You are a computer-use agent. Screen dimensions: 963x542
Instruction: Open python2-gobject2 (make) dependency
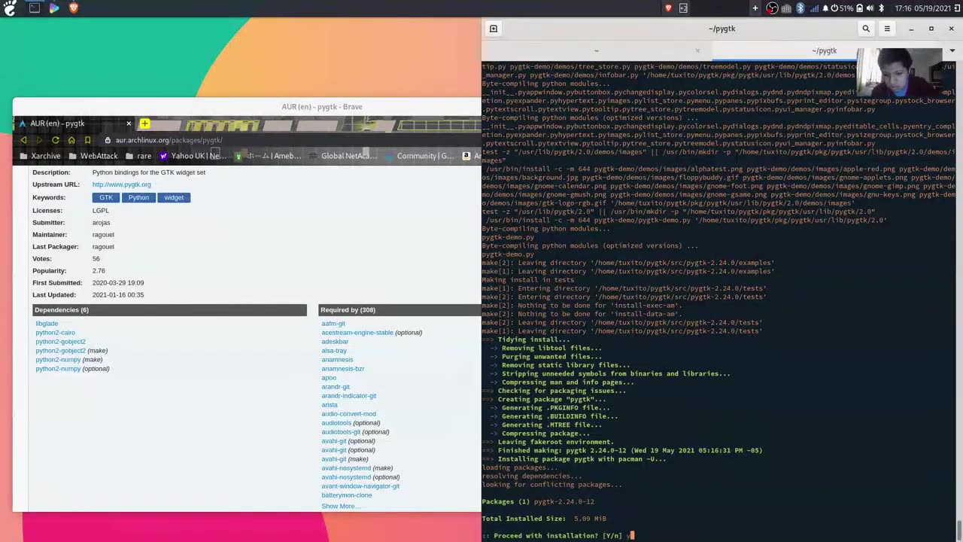60,351
